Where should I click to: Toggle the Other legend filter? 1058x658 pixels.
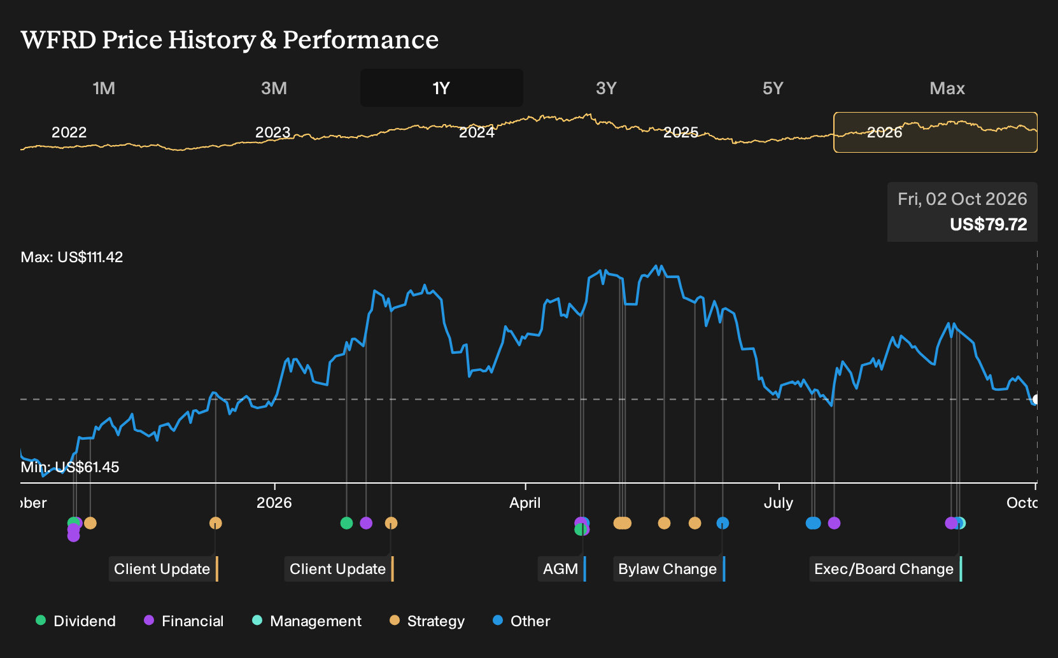(521, 621)
